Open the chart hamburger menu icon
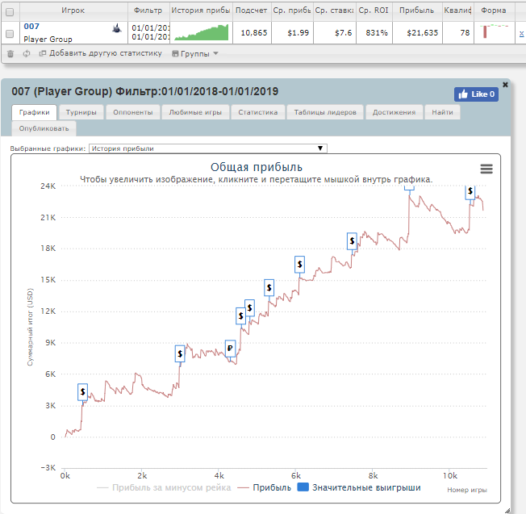This screenshot has height=514, width=526. (486, 169)
